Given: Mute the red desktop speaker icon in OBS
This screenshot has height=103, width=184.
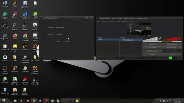Looking at the screenshot, I should [179, 38].
